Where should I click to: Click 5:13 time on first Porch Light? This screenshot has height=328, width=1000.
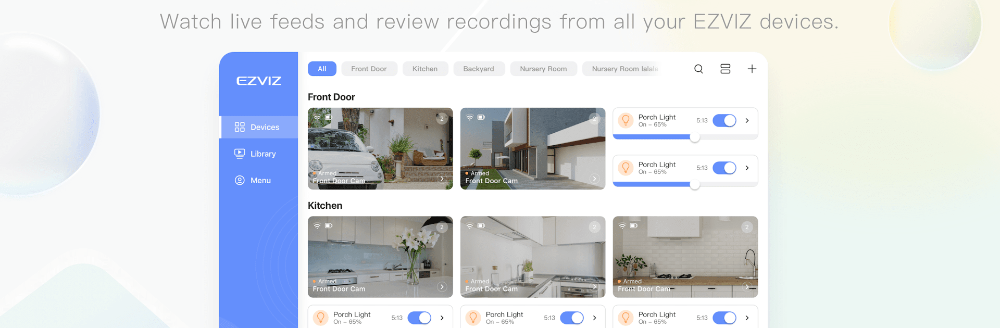(x=702, y=121)
